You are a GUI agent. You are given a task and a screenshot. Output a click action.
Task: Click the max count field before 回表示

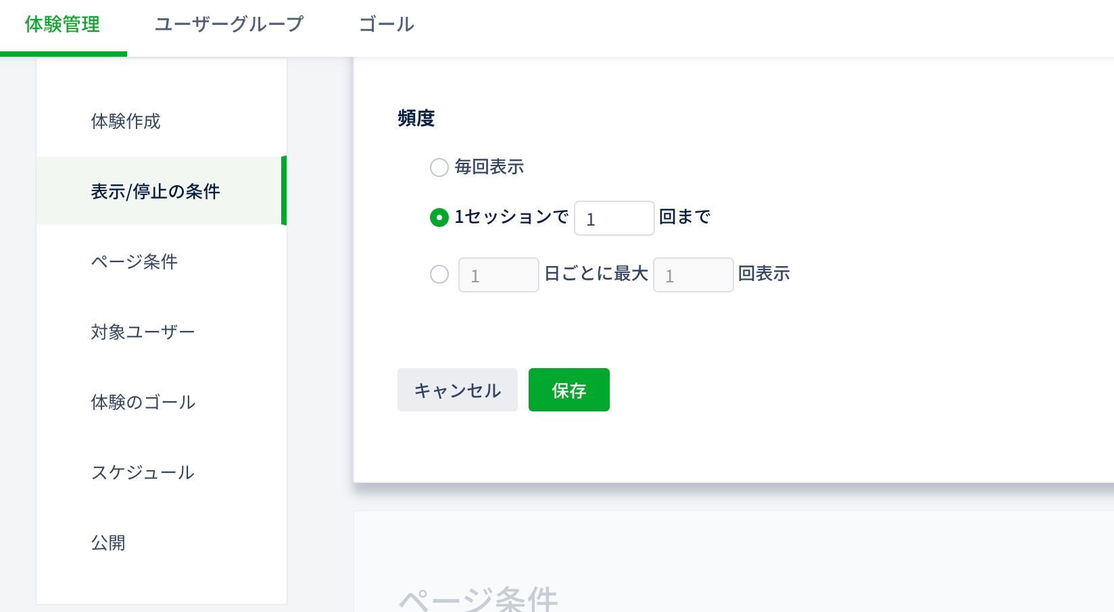[x=693, y=275]
